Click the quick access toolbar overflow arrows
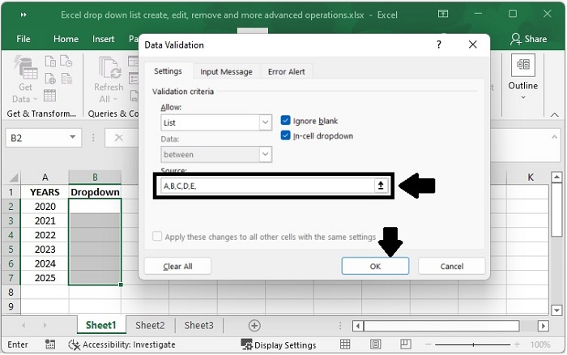Viewport: 567px width, 355px height. 23,15
